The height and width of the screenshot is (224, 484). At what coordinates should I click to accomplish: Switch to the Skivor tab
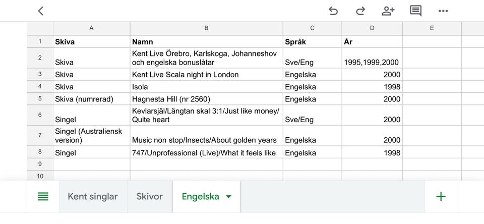[x=150, y=197]
